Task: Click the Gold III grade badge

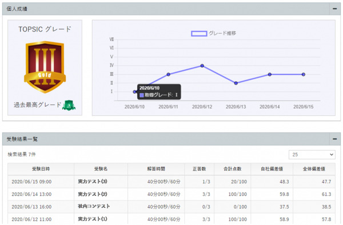Action: (45, 67)
